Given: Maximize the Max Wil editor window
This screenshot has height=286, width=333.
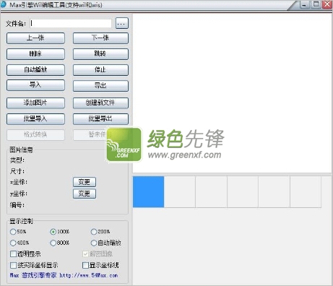Looking at the screenshot, I should pos(316,4).
